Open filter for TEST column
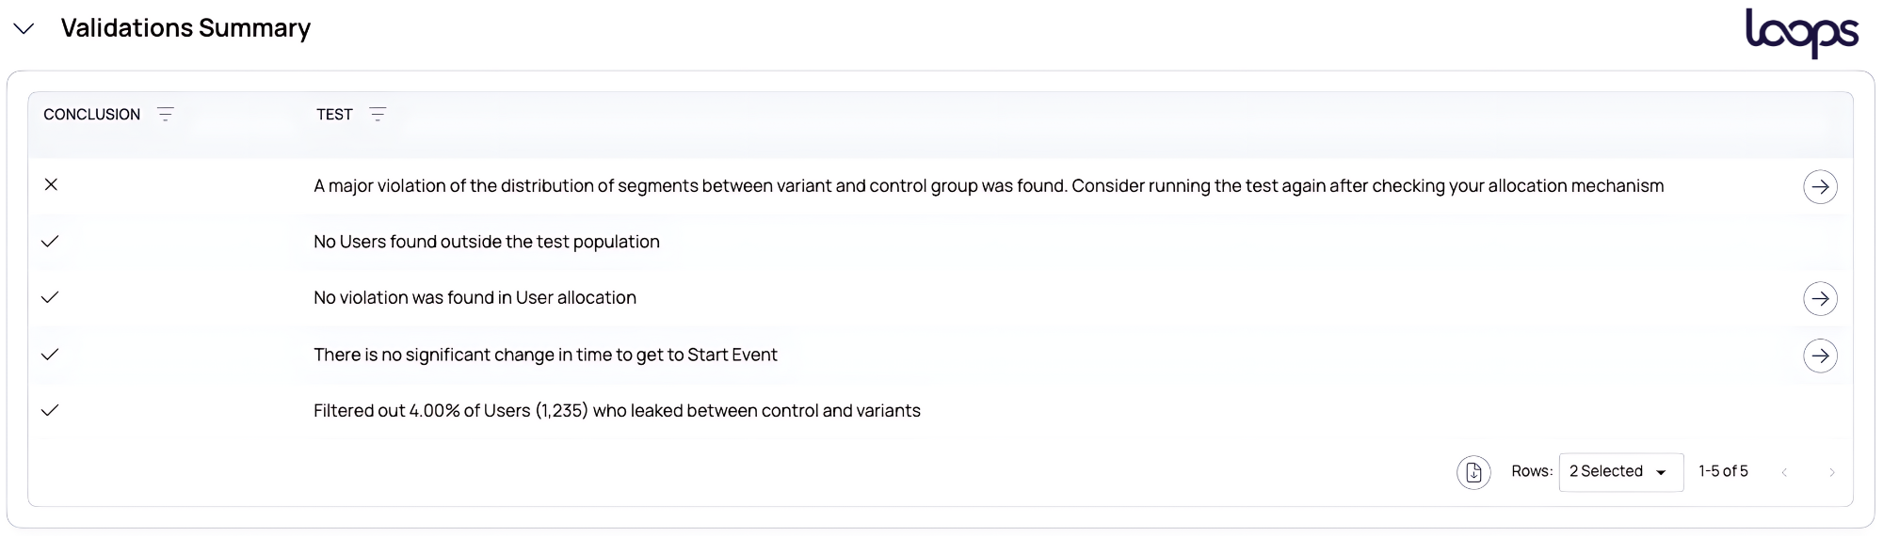 point(378,115)
